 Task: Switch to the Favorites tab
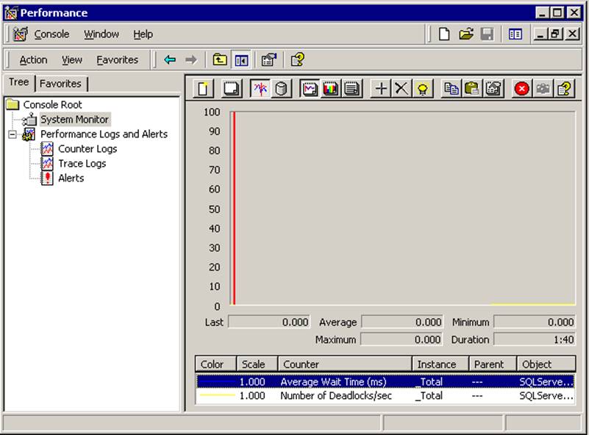[x=63, y=84]
